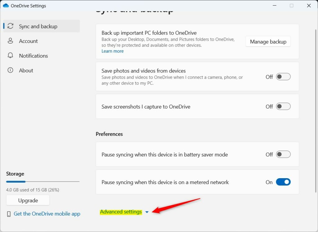Click the 'OneDrive Settings' window title
The width and height of the screenshot is (318, 232).
tap(28, 6)
